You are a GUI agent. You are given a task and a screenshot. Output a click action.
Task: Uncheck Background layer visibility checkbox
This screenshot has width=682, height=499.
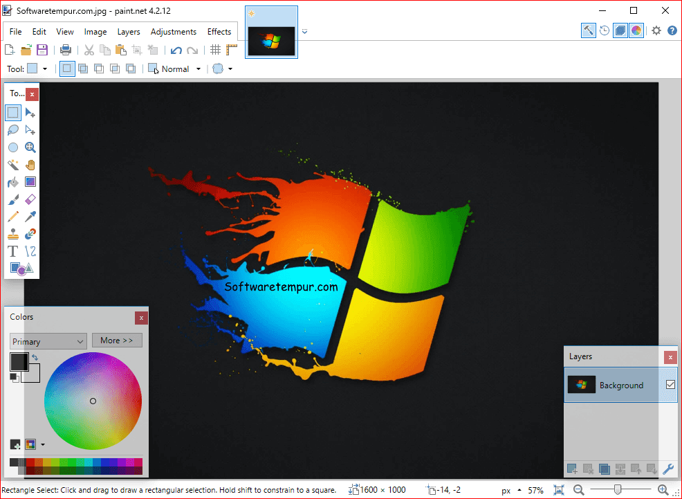[670, 385]
